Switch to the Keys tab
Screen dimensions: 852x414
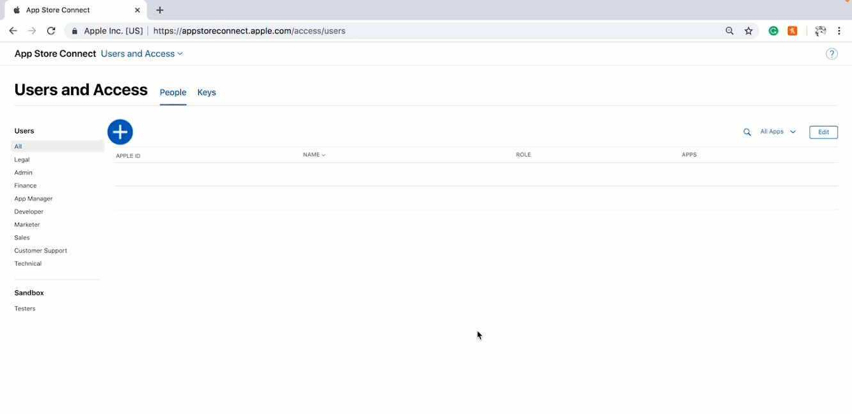point(207,93)
